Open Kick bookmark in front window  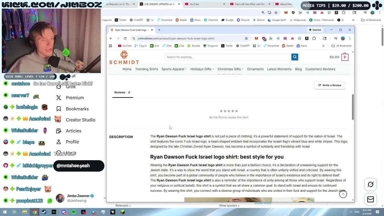coord(154,46)
